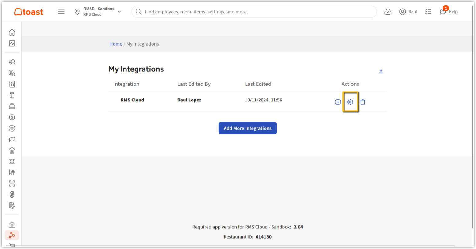476x249 pixels.
Task: Click the Restaurant ID 614130 value
Action: point(264,237)
